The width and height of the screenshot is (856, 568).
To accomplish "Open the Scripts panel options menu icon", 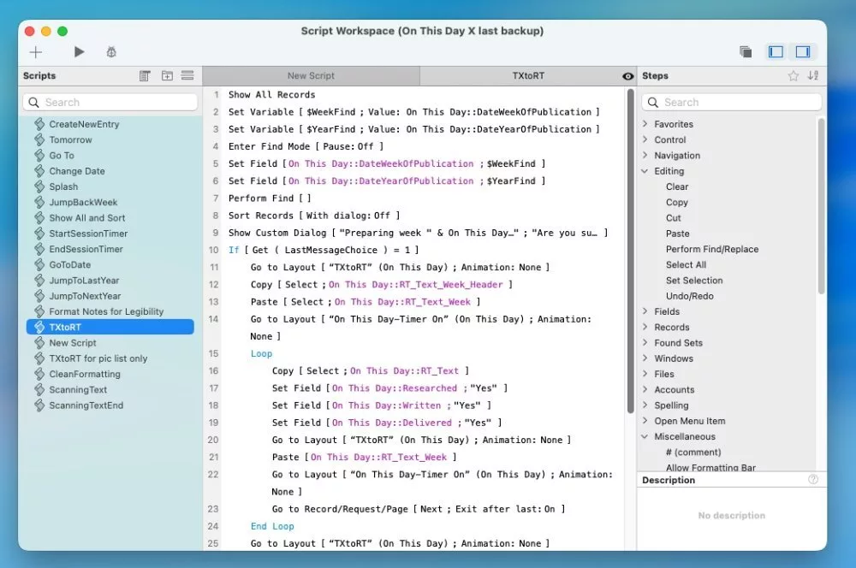I will coord(187,75).
